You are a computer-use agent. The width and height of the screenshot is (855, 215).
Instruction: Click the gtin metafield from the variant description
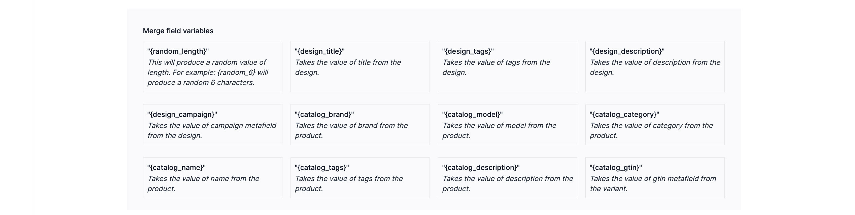tap(653, 184)
